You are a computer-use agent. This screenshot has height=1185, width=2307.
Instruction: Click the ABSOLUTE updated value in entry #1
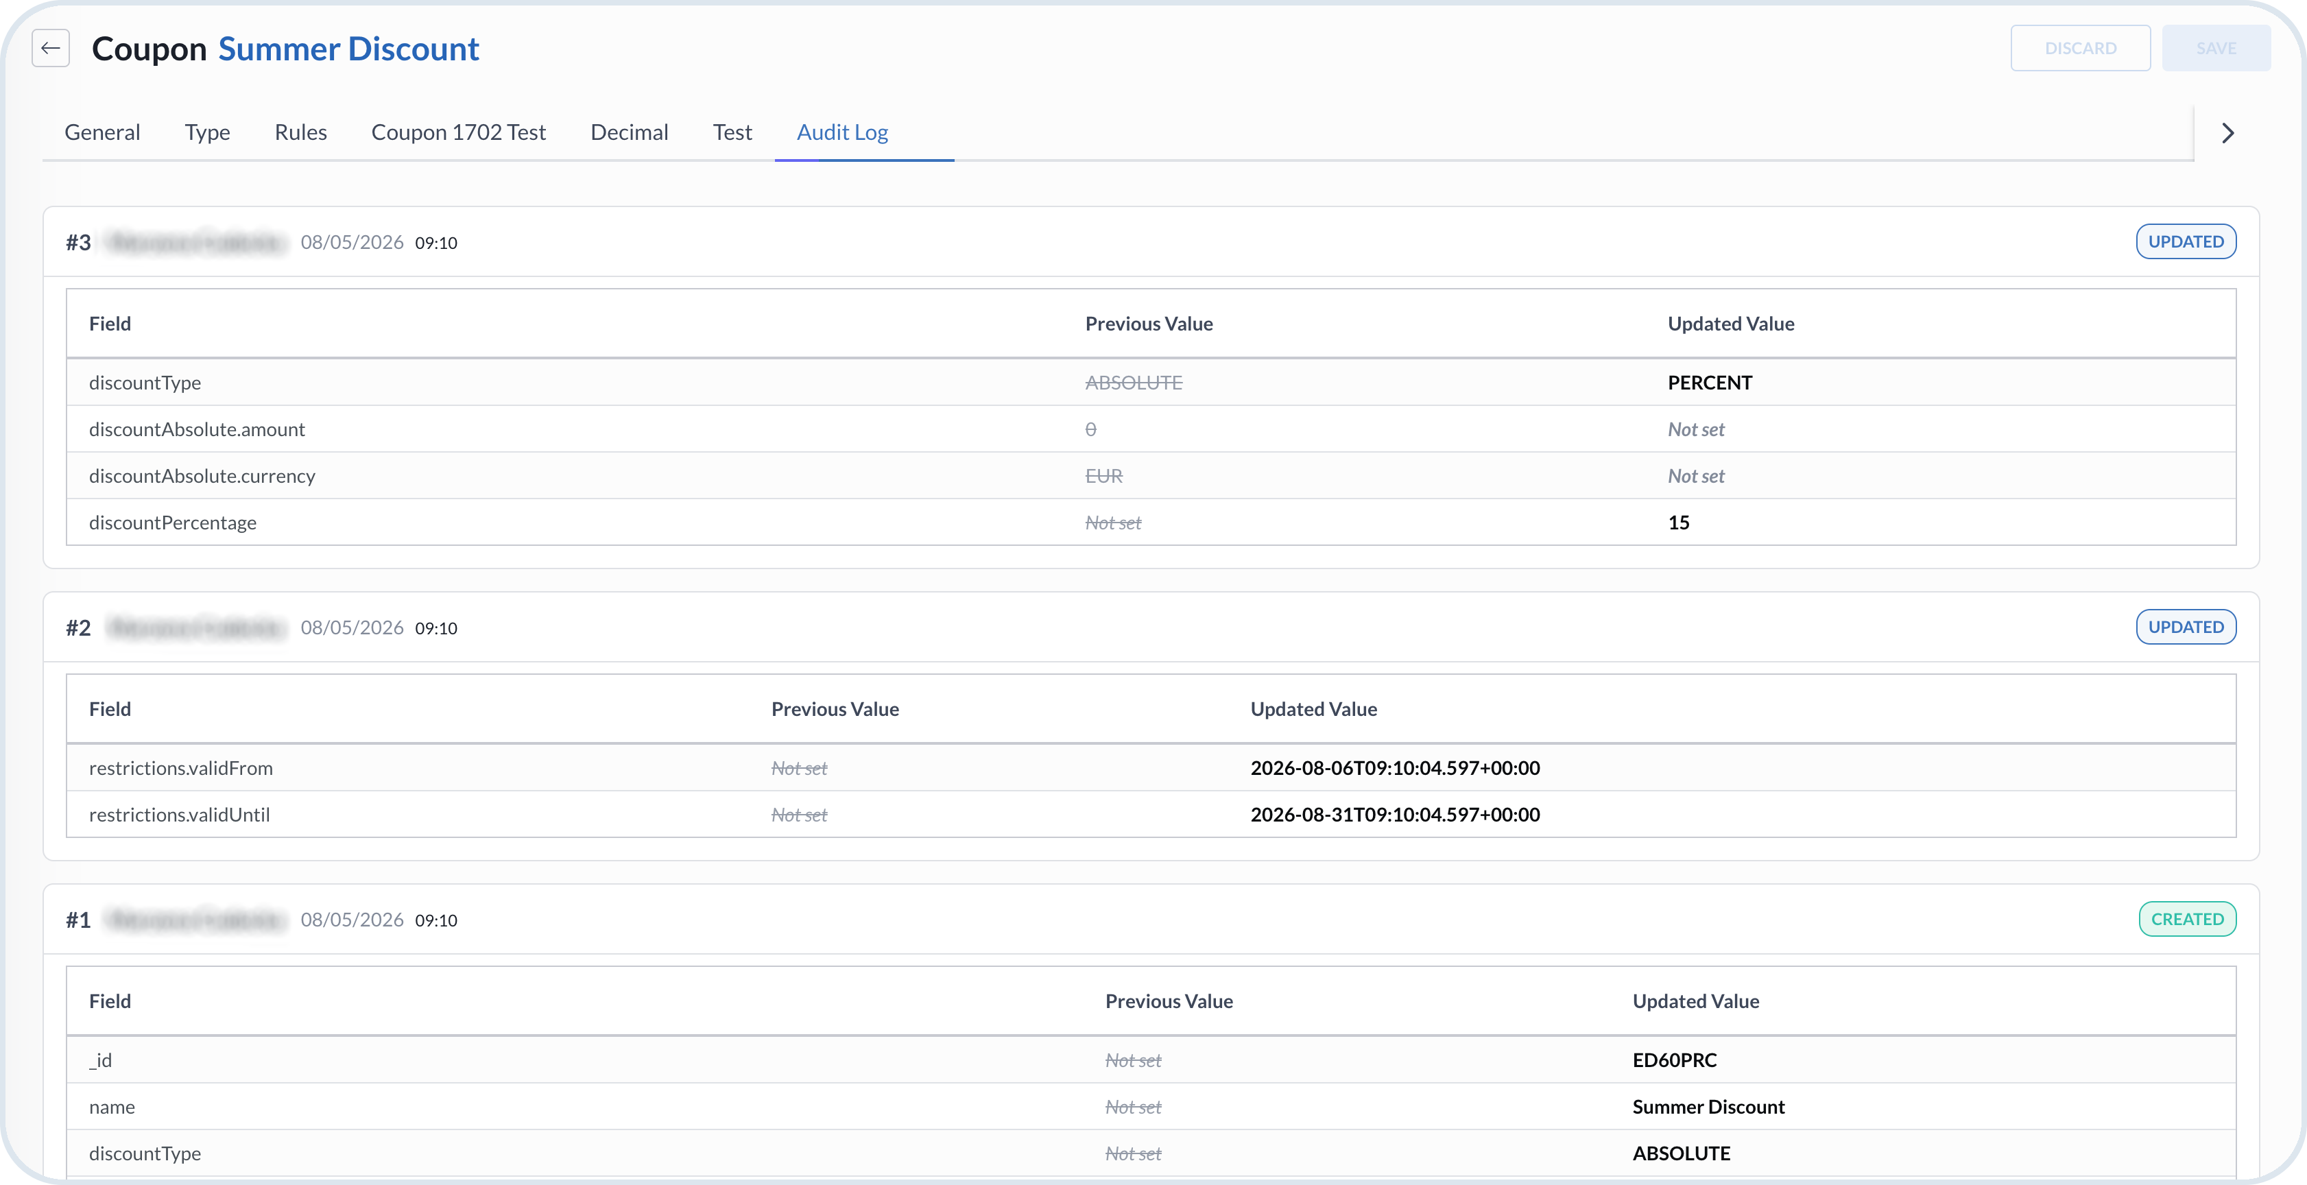tap(1681, 1153)
